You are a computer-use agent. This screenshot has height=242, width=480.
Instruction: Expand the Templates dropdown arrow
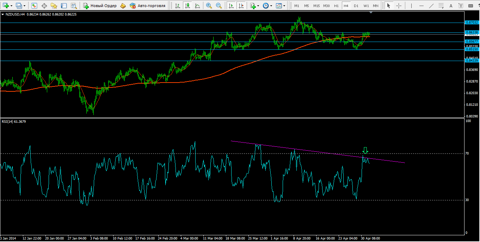click(x=284, y=6)
